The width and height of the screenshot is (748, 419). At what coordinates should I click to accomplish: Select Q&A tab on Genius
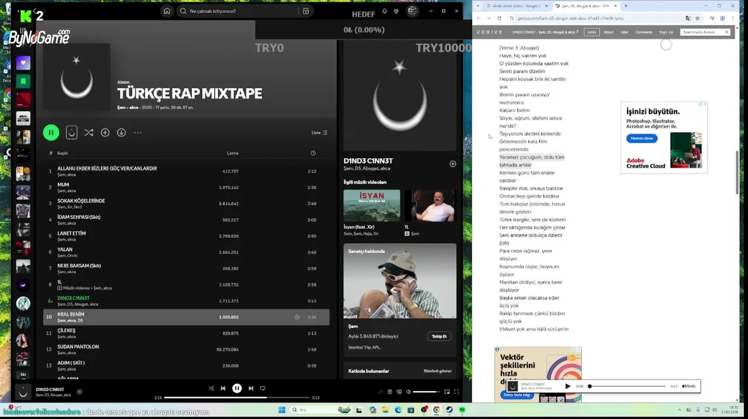click(624, 32)
